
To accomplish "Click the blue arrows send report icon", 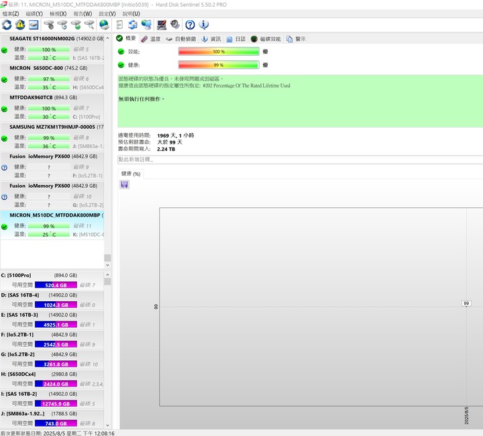I will [133, 25].
